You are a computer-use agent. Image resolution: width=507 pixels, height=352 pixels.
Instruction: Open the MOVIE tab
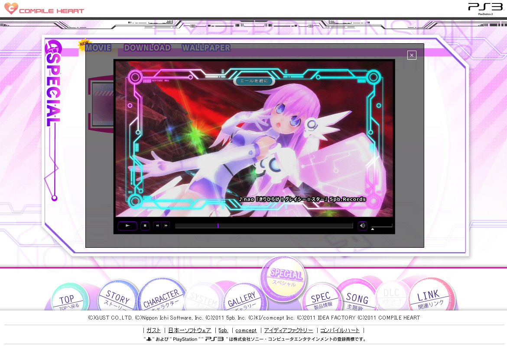[98, 48]
